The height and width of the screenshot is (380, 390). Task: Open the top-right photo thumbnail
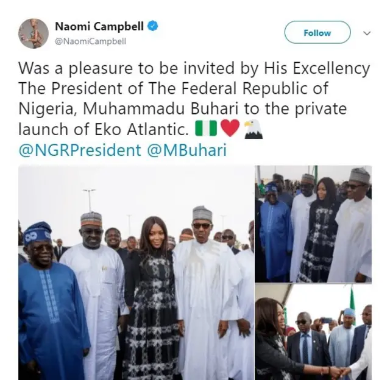313,223
